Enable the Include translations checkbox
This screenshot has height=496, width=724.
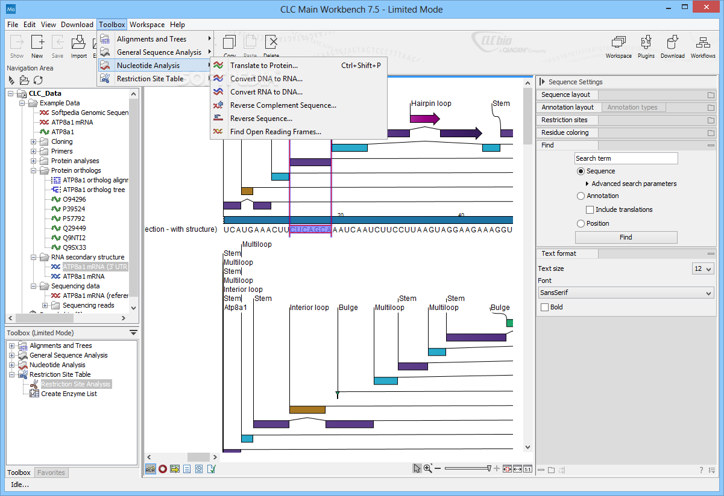click(x=590, y=209)
